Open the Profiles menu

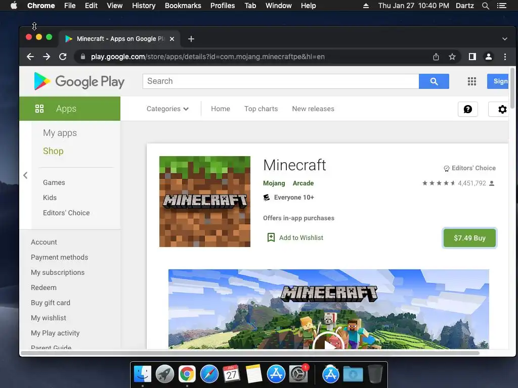click(223, 6)
